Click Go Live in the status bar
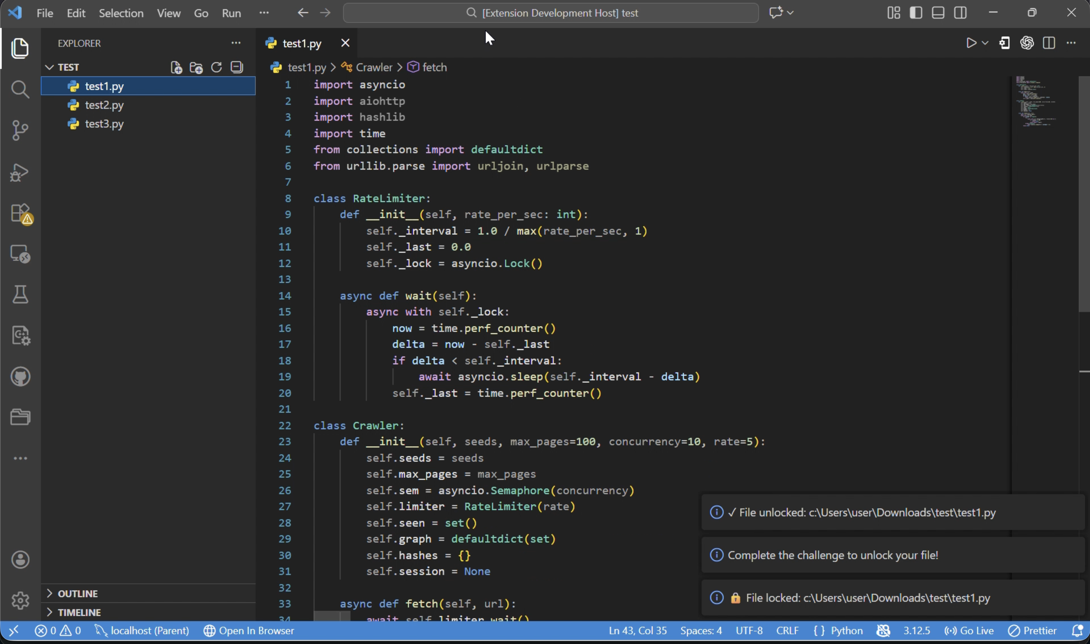Screen dimensions: 1090x644 pyautogui.click(x=969, y=630)
